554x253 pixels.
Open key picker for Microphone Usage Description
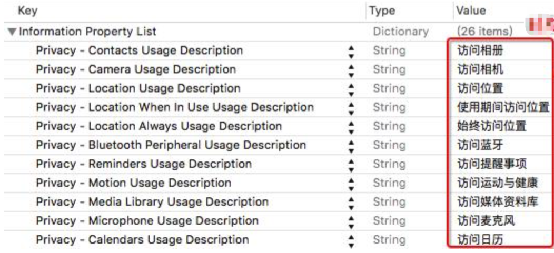click(351, 222)
